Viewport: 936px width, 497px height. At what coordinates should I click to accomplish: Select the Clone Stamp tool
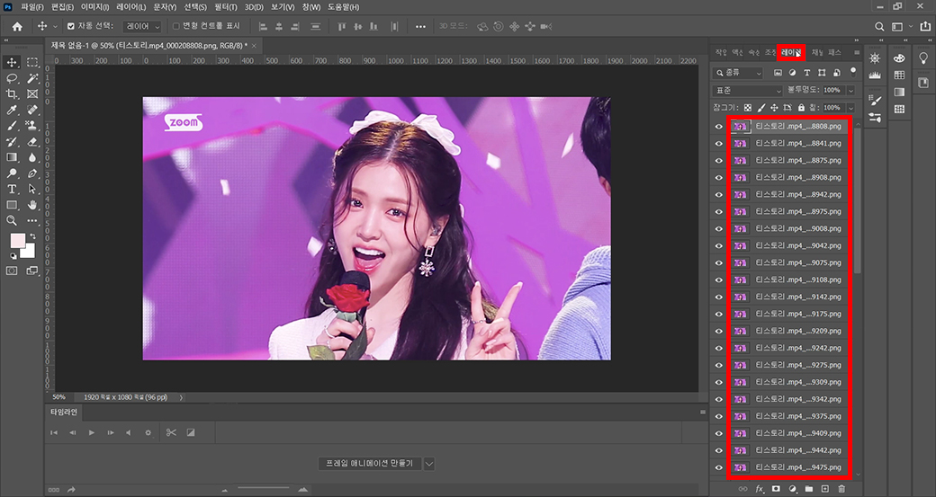click(x=32, y=126)
